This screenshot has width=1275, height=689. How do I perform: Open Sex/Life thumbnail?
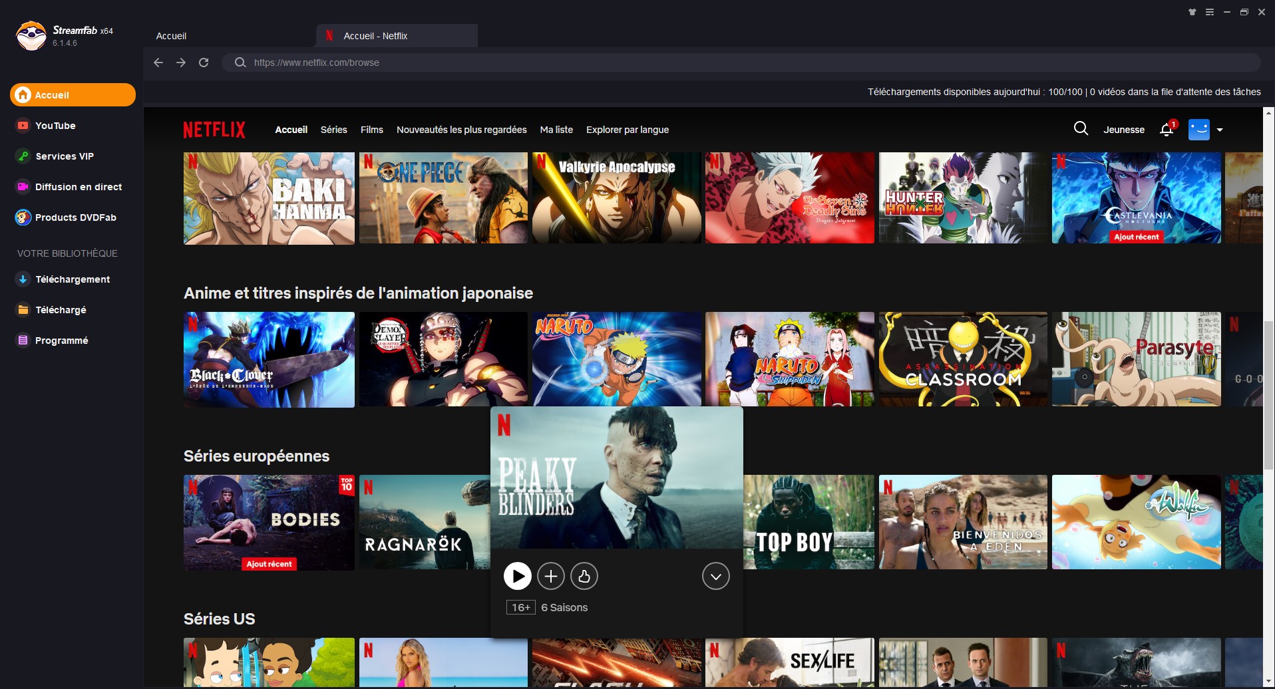(790, 662)
